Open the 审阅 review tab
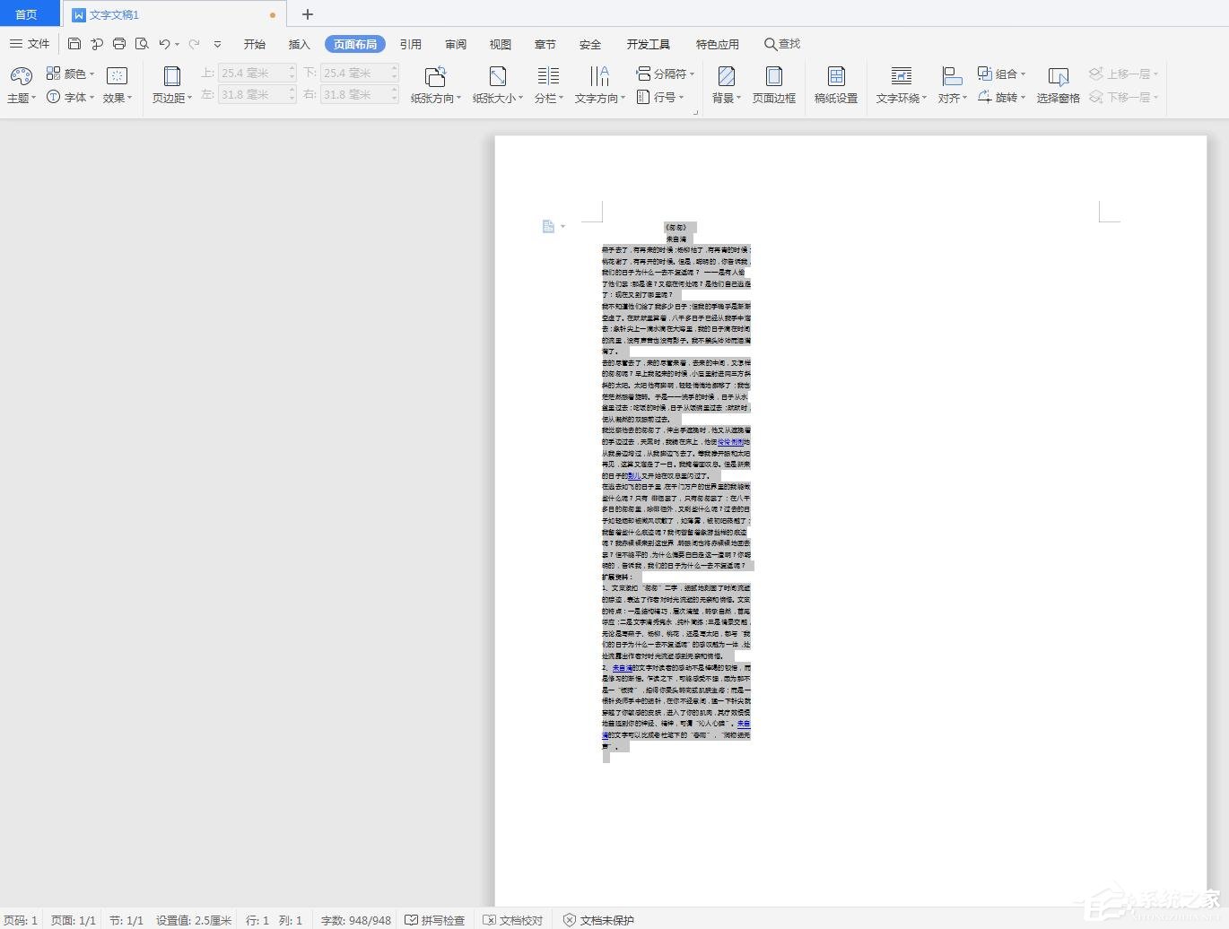Viewport: 1229px width, 929px height. [455, 44]
